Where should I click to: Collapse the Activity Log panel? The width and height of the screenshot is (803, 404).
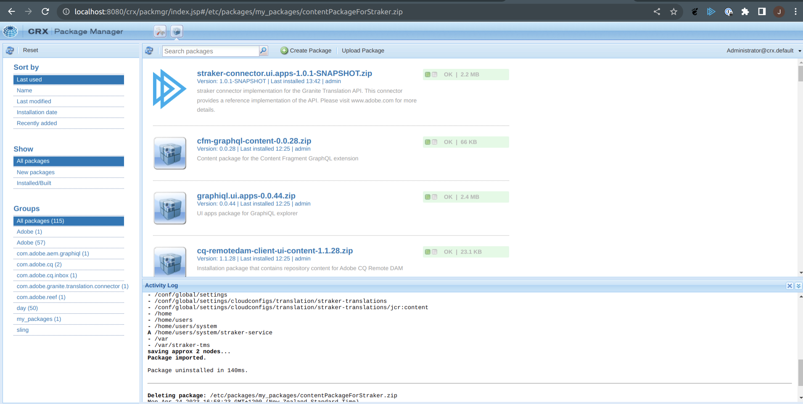pos(798,286)
